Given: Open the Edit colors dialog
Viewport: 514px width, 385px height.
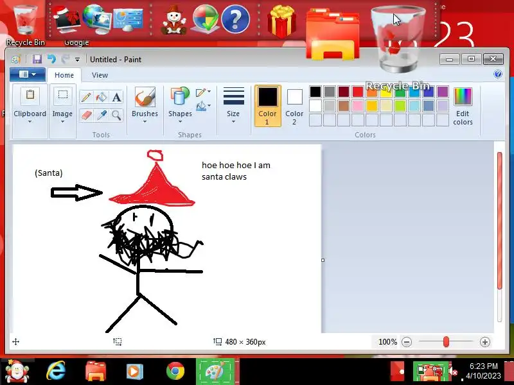Looking at the screenshot, I should [463, 106].
